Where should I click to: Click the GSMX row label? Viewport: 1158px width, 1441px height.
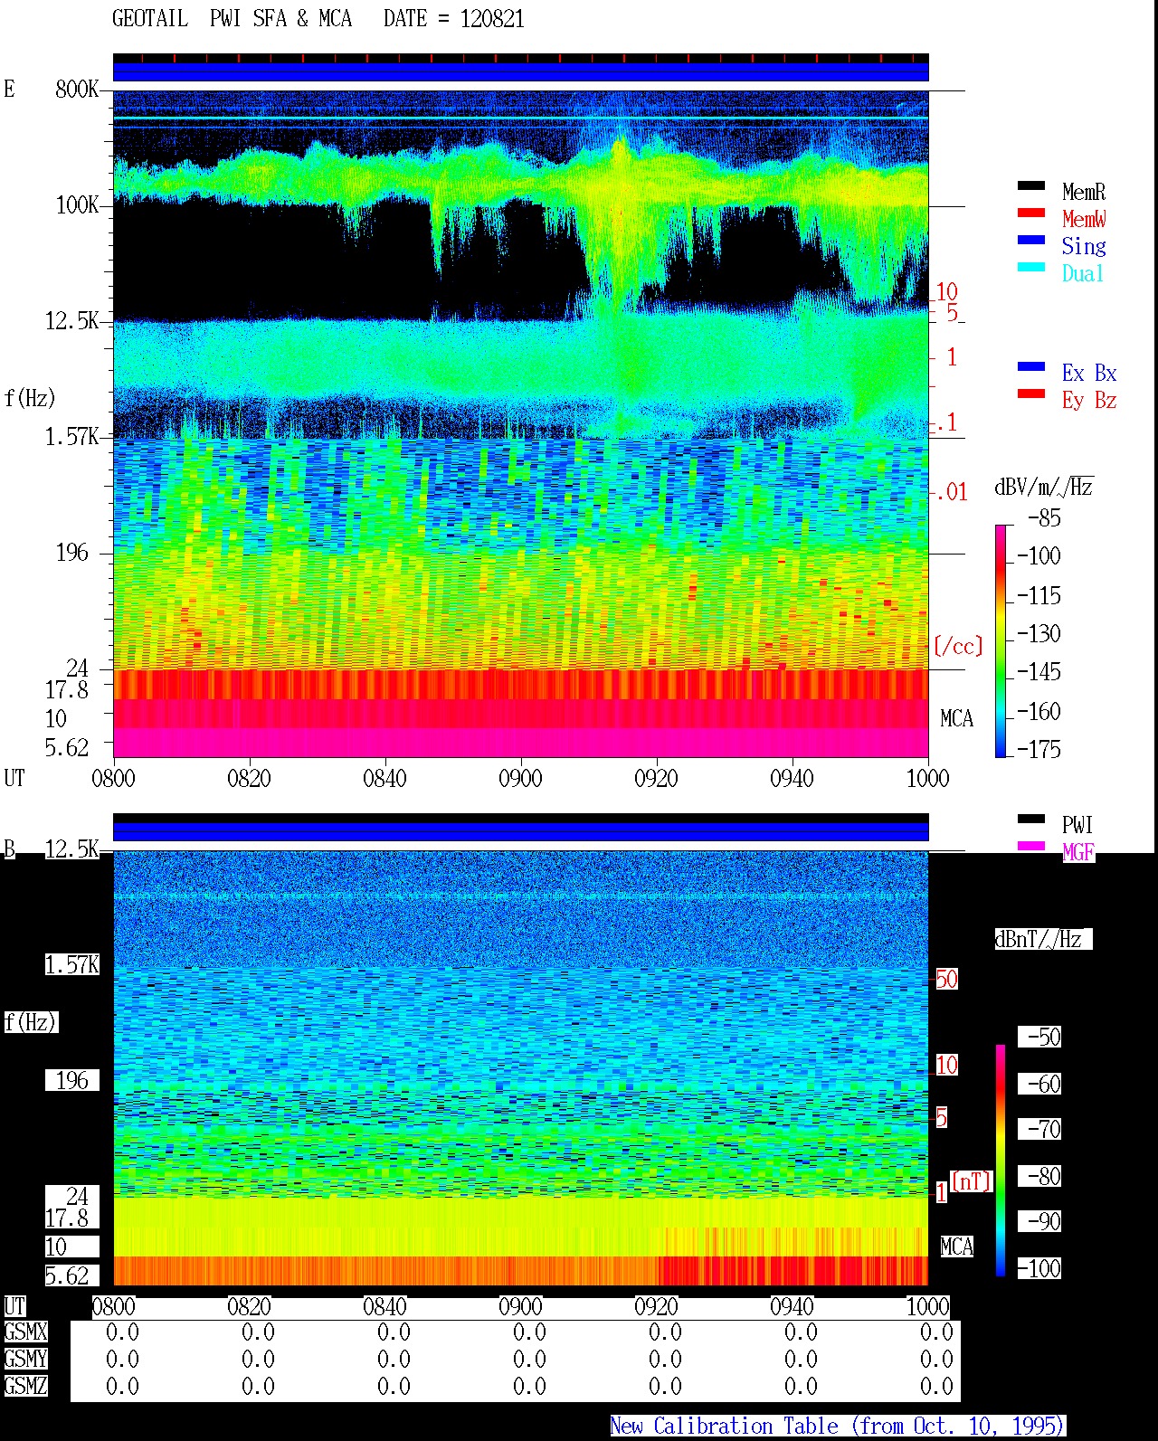(25, 1332)
